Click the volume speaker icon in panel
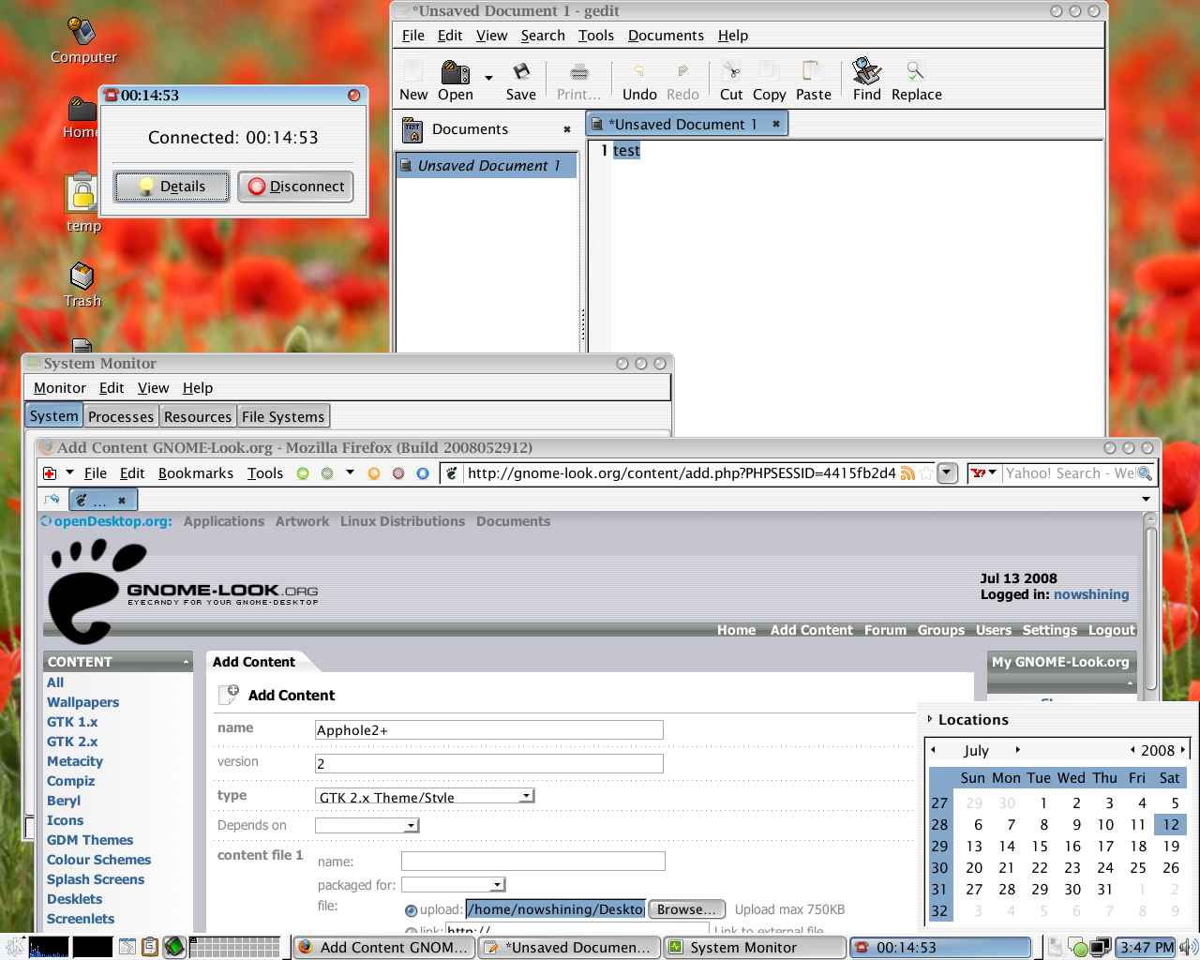The height and width of the screenshot is (960, 1200). (1188, 947)
